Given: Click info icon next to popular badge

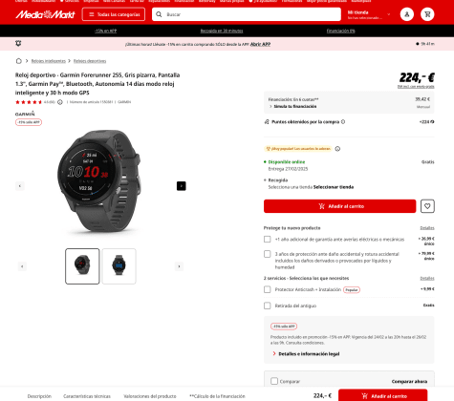Looking at the screenshot, I should click(337, 149).
